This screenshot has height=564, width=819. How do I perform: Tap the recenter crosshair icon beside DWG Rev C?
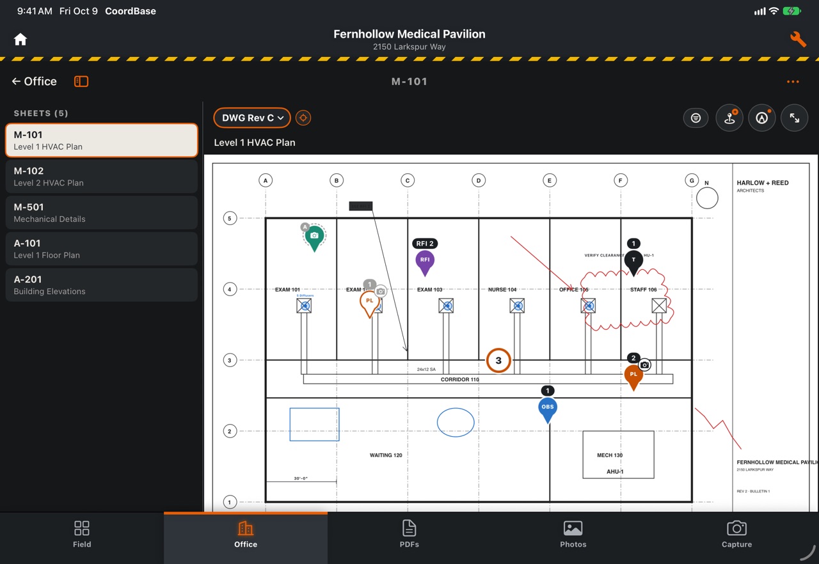(303, 118)
